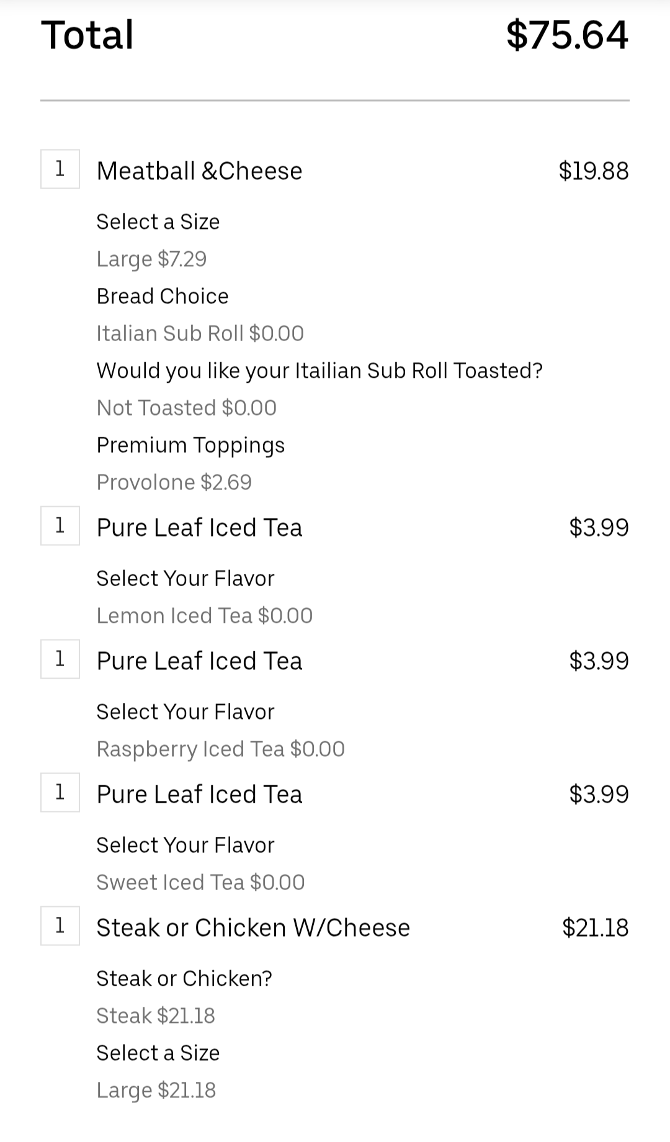Click the Steak $21.18 option
Image resolution: width=670 pixels, height=1142 pixels.
point(155,1015)
